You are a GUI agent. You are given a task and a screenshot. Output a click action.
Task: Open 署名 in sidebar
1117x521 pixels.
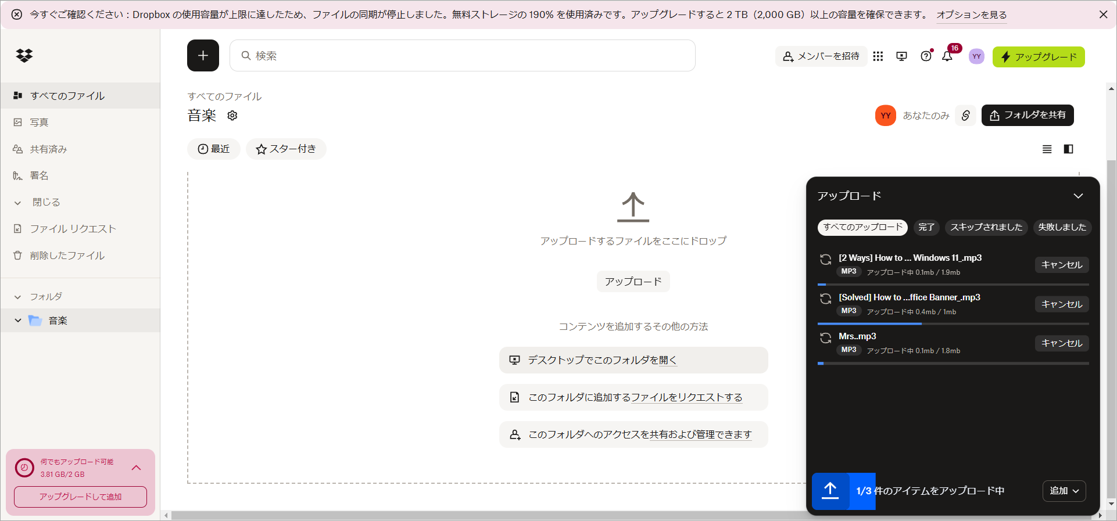80,175
